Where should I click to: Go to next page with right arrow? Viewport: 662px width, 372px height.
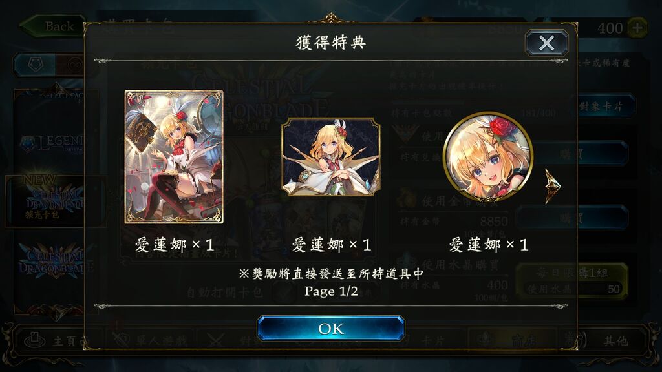coord(553,186)
